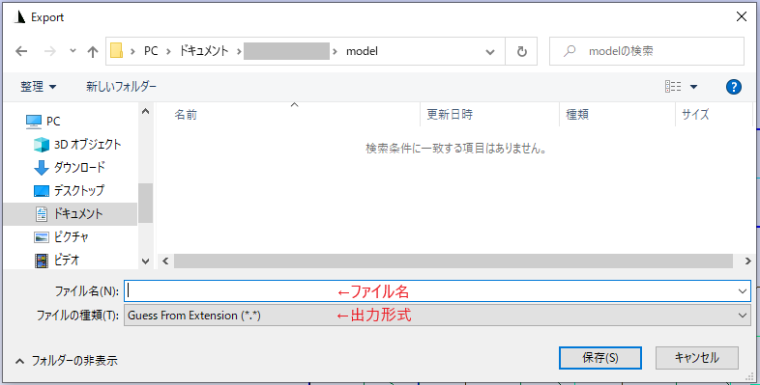The height and width of the screenshot is (385, 760).
Task: Sort by 名前 column header
Action: click(x=186, y=115)
